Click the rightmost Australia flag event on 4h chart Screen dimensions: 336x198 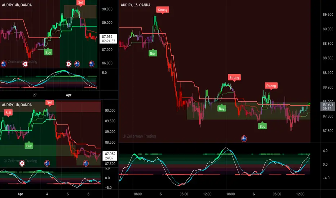coord(92,64)
